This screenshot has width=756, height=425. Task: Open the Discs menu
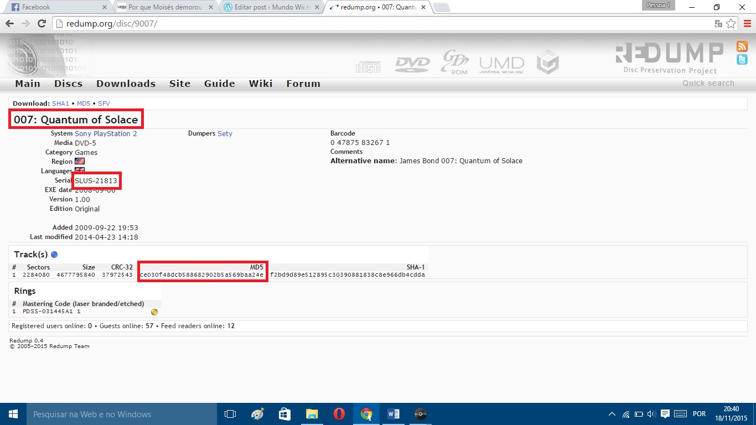tap(68, 84)
